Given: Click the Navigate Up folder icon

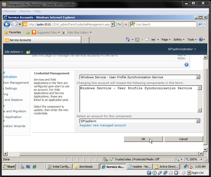Looking at the screenshot, I should click(x=28, y=52).
